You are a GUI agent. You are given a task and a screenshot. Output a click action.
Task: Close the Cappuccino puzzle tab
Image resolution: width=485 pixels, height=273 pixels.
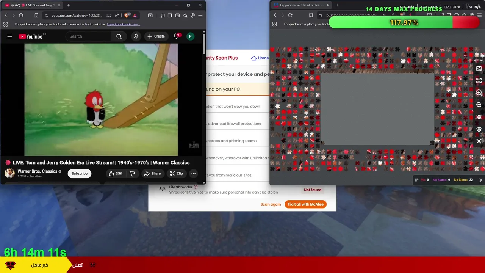coord(328,5)
